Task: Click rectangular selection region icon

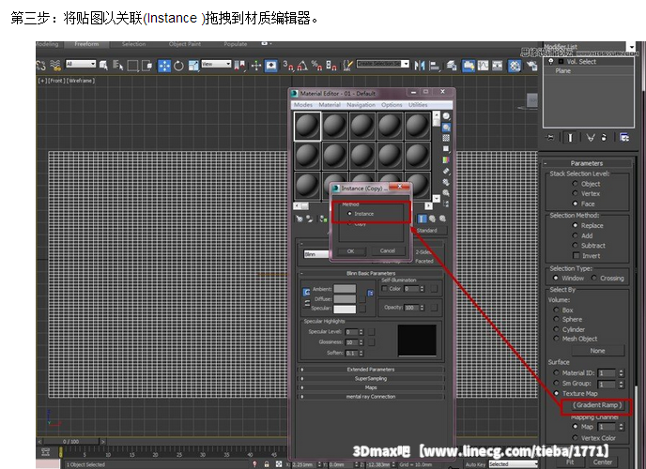Action: 132,66
